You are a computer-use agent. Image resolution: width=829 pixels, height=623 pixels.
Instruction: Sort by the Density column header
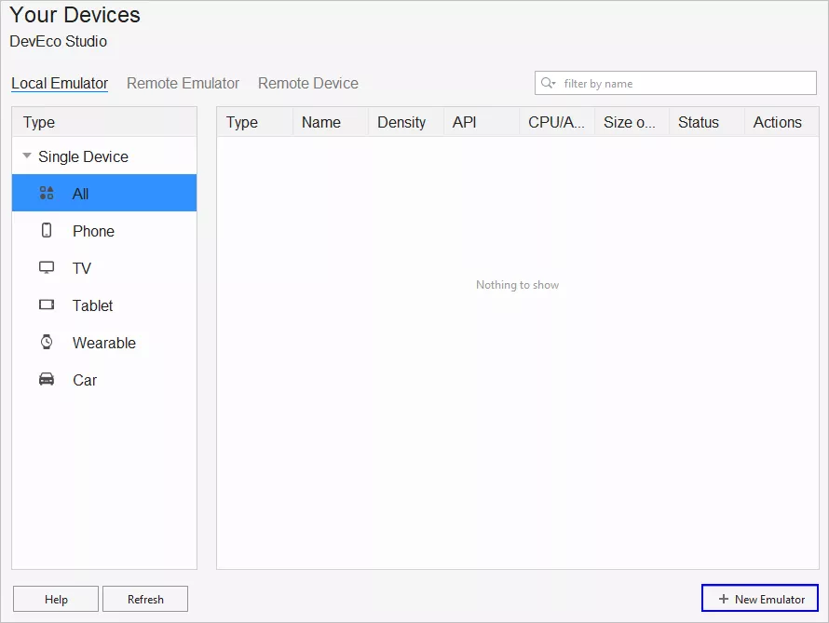pos(405,122)
